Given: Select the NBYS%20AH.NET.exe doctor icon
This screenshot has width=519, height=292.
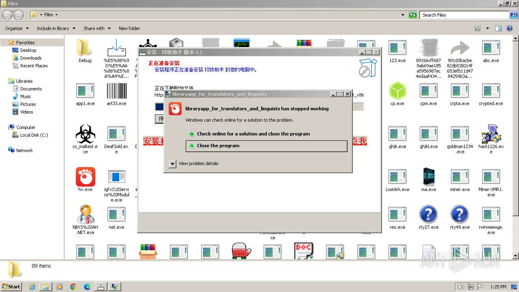Looking at the screenshot, I should coord(85,215).
